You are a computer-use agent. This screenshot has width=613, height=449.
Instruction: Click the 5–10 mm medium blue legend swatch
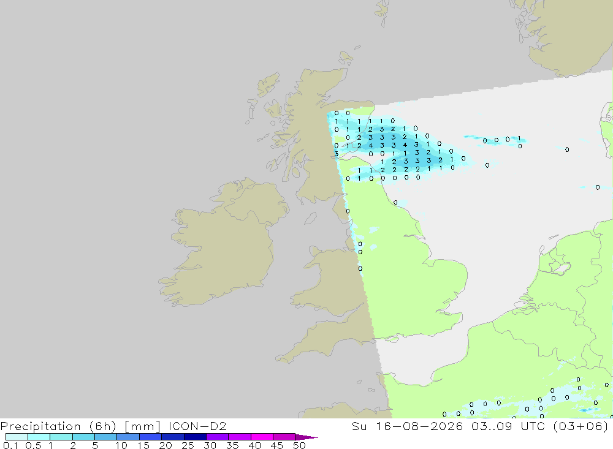tap(105, 437)
